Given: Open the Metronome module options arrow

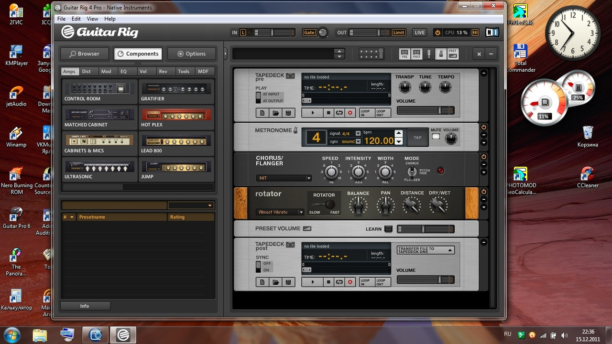Looking at the screenshot, I should click(x=484, y=142).
